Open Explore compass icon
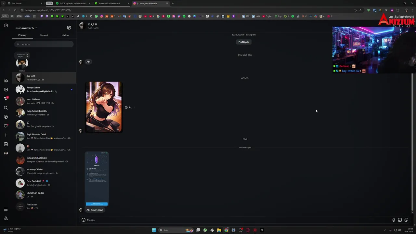416x234 pixels. [x=6, y=117]
